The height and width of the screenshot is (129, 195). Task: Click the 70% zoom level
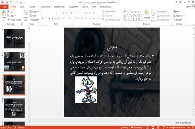(x=188, y=127)
